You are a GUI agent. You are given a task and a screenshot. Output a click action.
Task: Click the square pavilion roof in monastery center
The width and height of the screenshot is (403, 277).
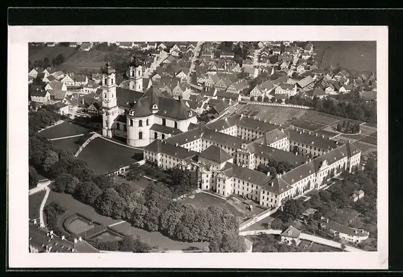pyautogui.click(x=216, y=154)
